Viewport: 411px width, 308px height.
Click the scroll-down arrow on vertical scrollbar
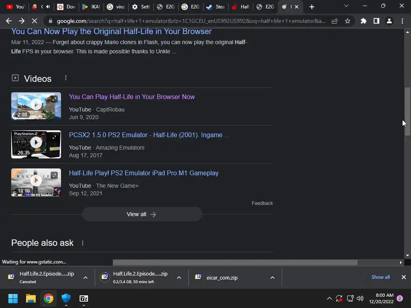tap(407, 255)
